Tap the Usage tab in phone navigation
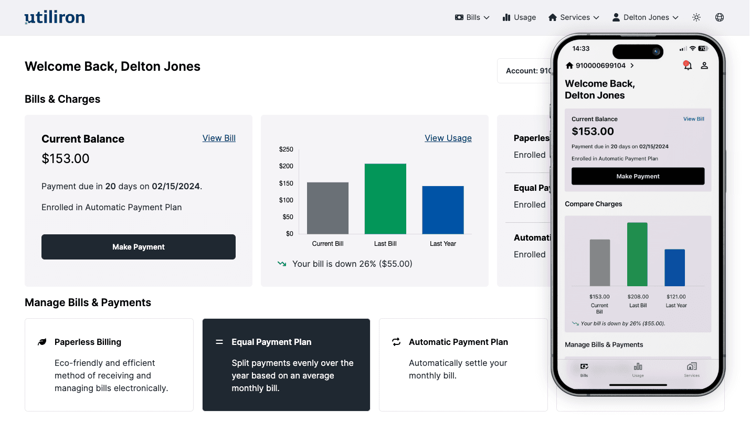Viewport: 750px width, 422px height. pos(638,369)
